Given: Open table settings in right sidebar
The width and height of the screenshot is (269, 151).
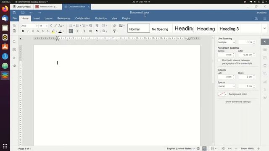Looking at the screenshot, I should point(265,49).
